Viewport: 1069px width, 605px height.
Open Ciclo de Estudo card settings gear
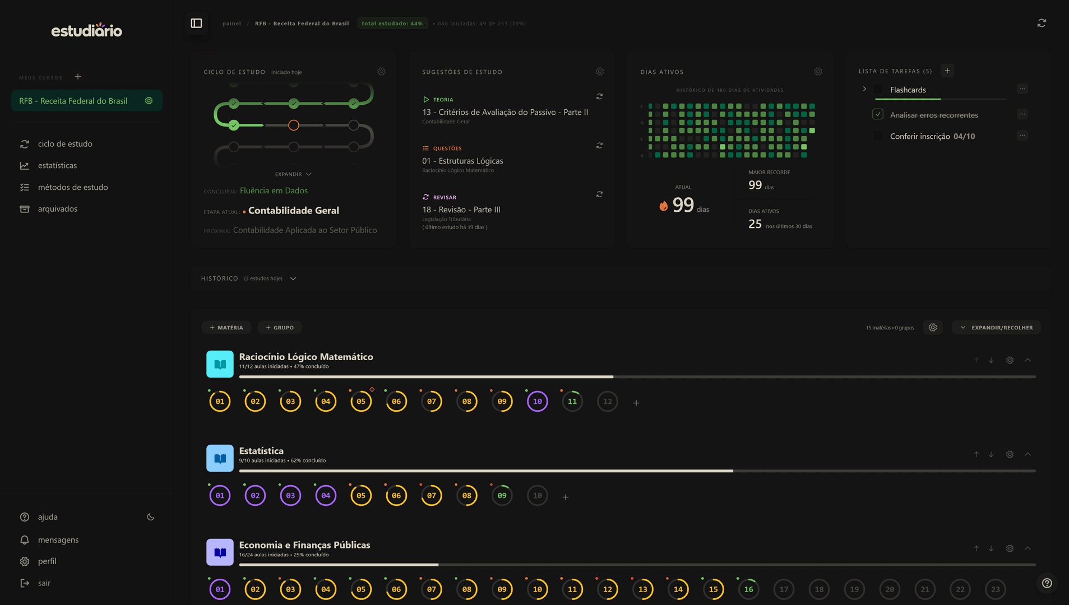coord(381,72)
